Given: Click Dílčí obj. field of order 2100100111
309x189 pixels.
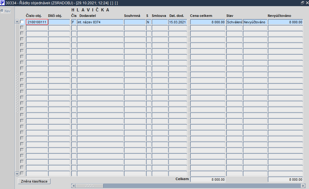Looking at the screenshot, I should (59, 22).
